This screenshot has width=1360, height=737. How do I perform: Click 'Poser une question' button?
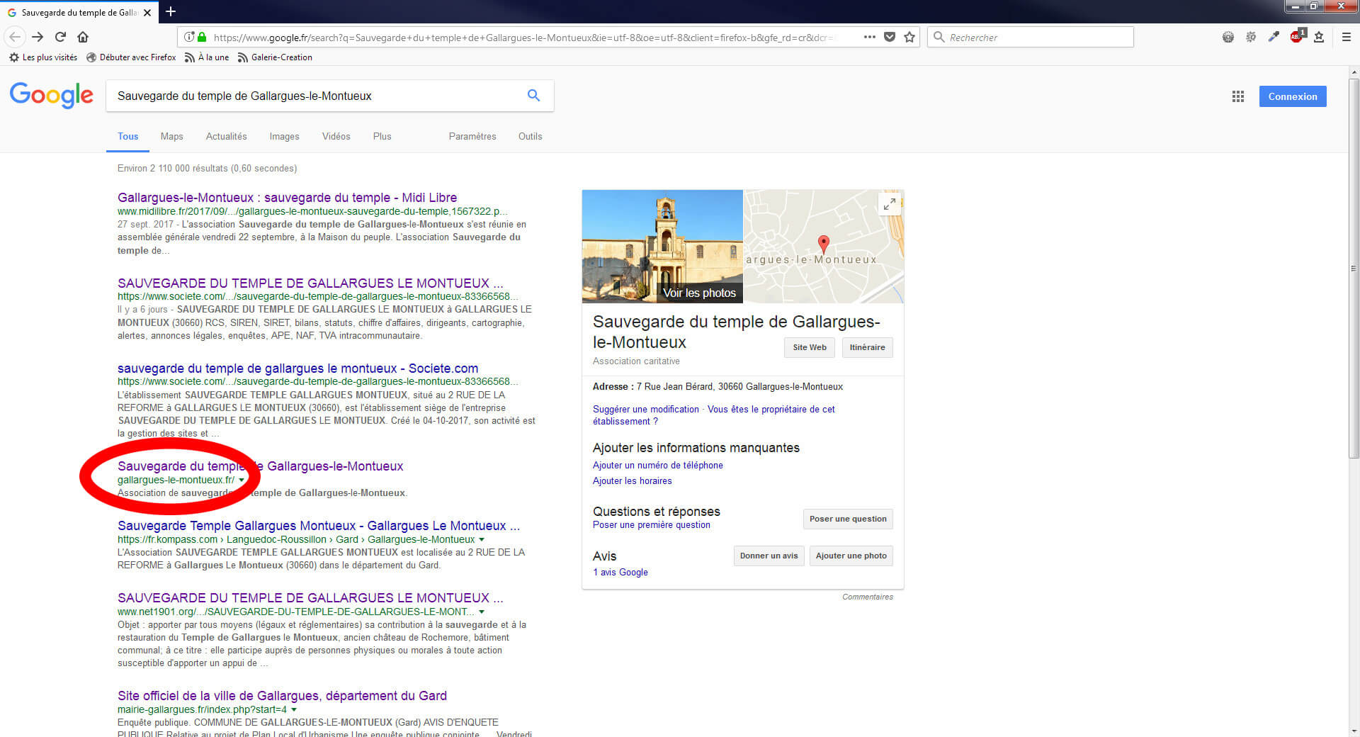coord(848,519)
